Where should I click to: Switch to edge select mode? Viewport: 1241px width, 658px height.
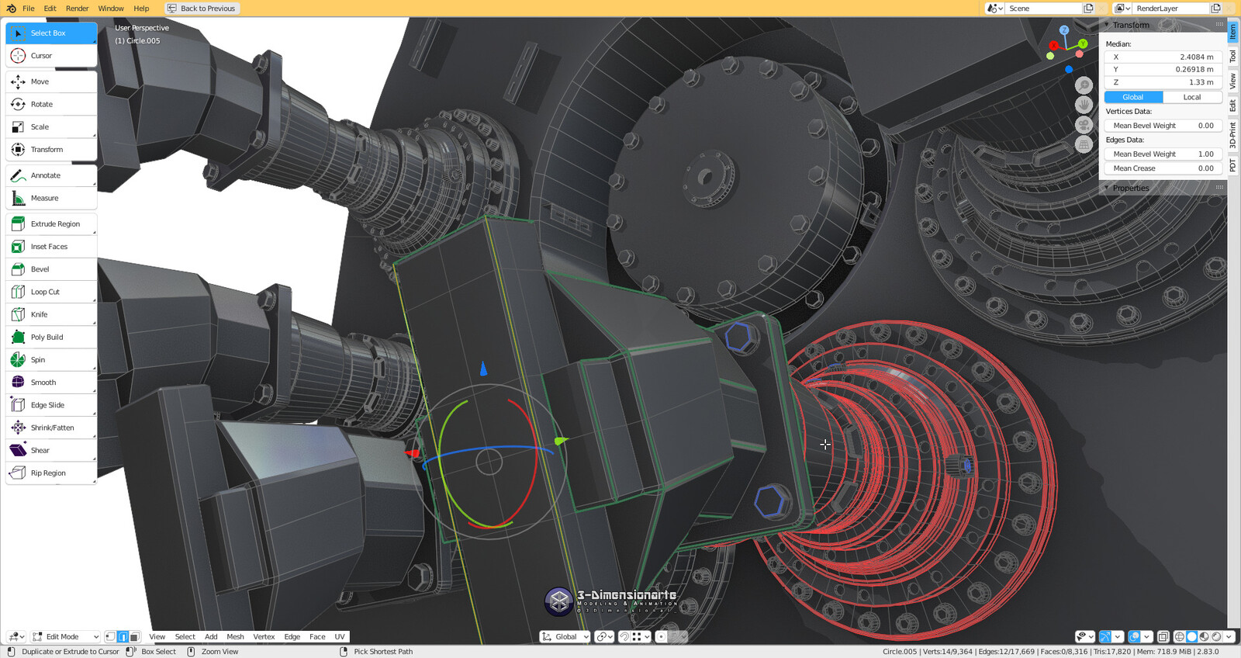point(123,636)
